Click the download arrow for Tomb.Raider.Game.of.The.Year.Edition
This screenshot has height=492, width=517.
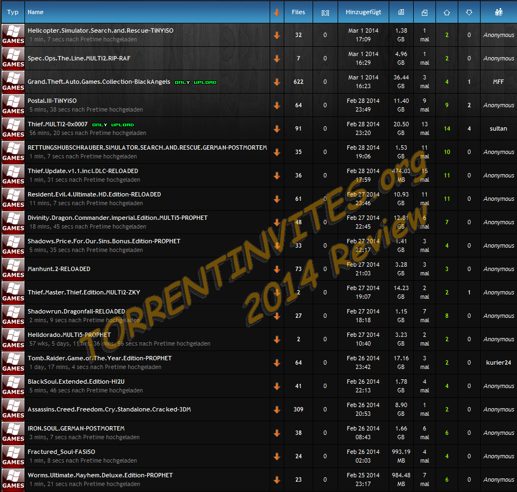pyautogui.click(x=277, y=363)
